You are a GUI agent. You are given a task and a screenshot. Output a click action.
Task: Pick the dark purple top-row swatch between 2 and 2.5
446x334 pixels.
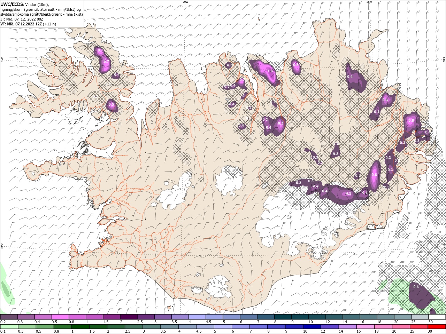[129, 317]
